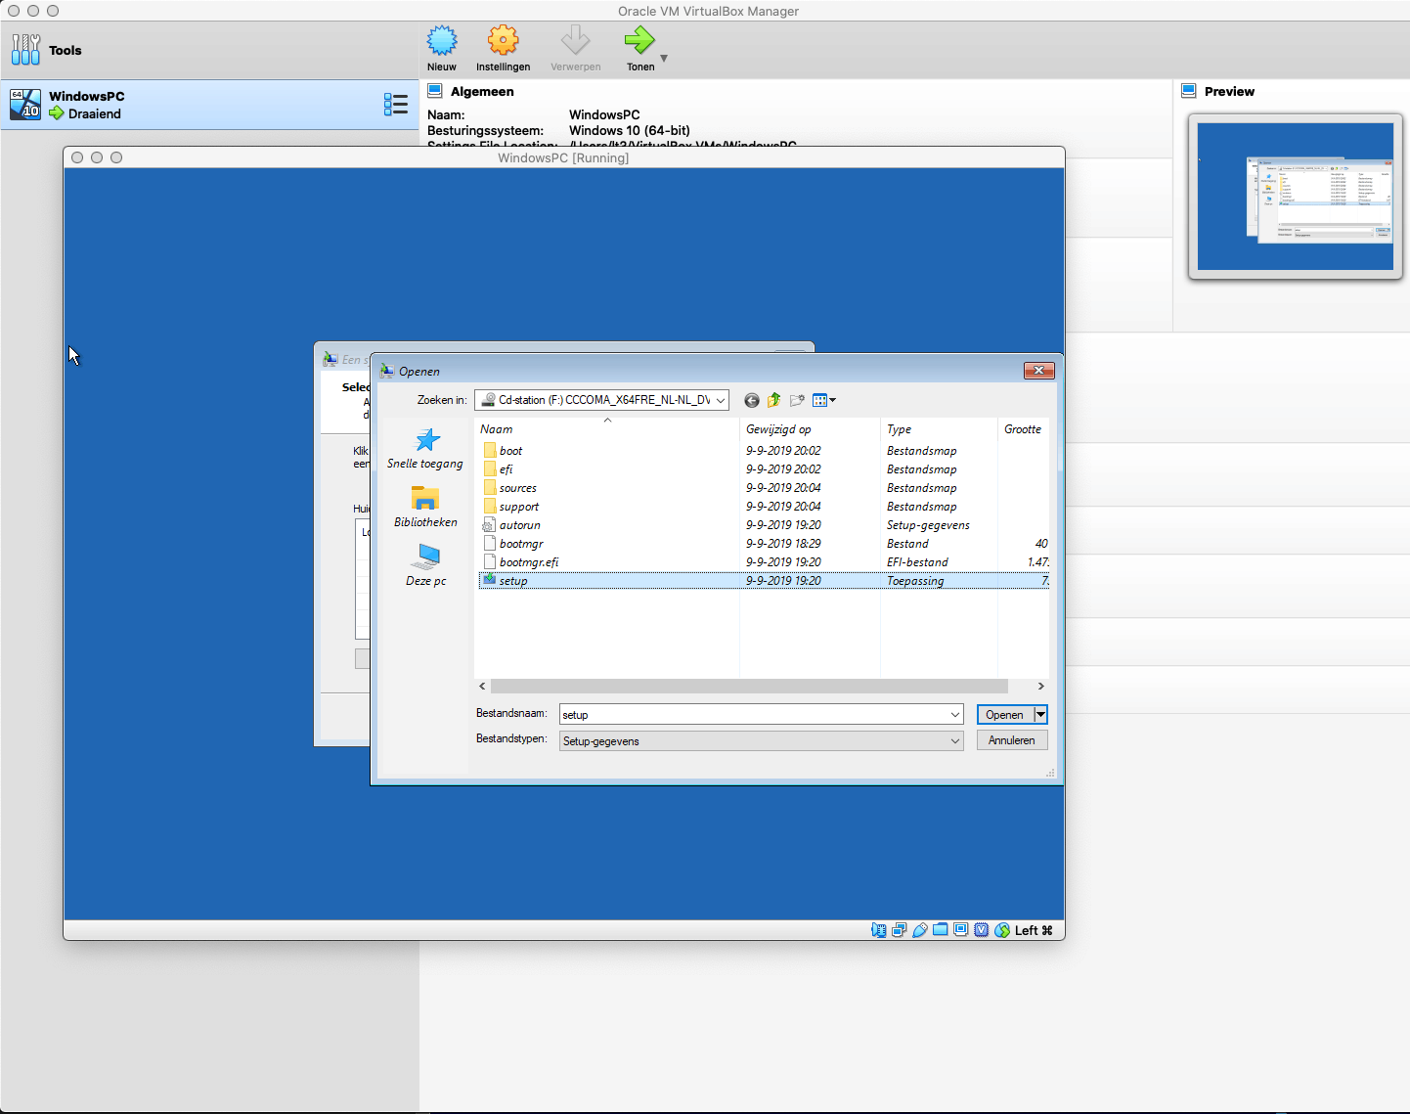Select the WindowsPC virtual machine entry
1410x1114 pixels.
(209, 105)
